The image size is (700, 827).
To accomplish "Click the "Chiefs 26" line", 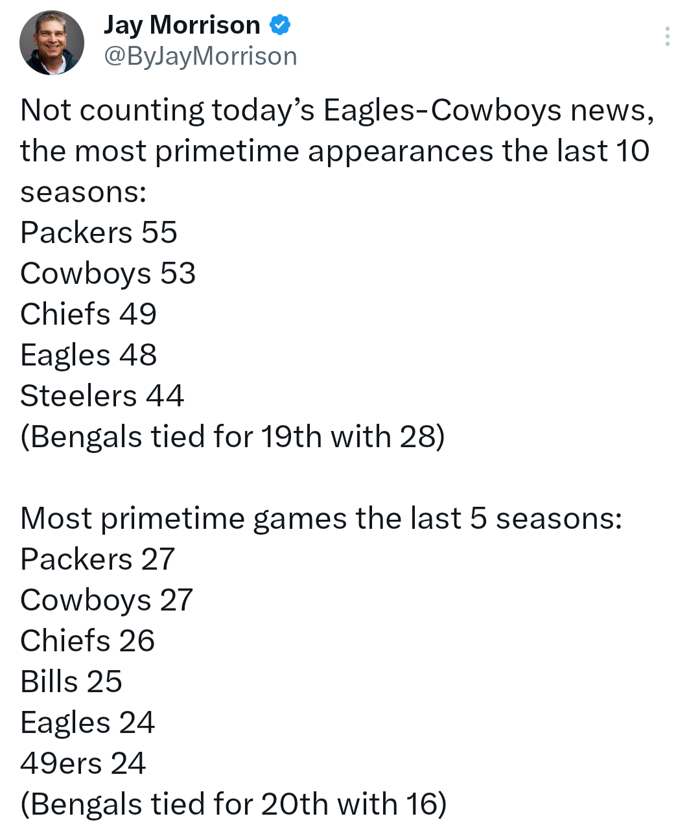I will [87, 641].
